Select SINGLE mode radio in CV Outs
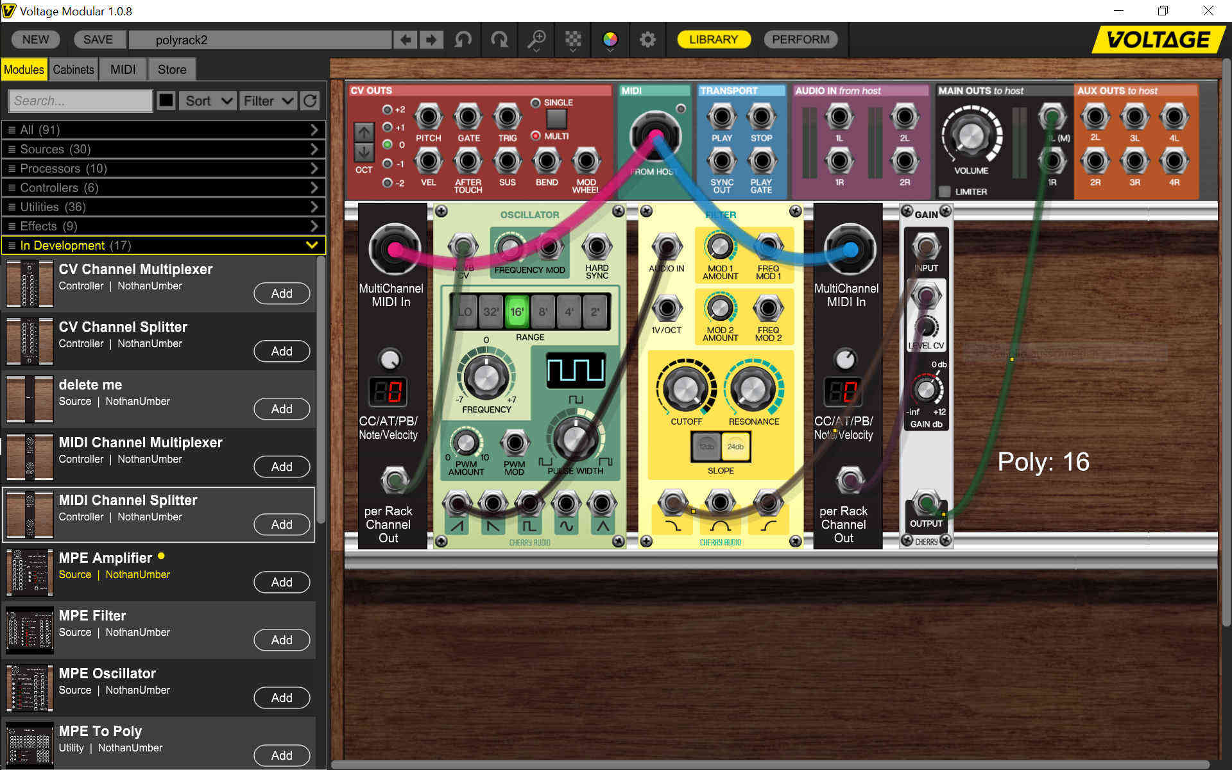 535,103
